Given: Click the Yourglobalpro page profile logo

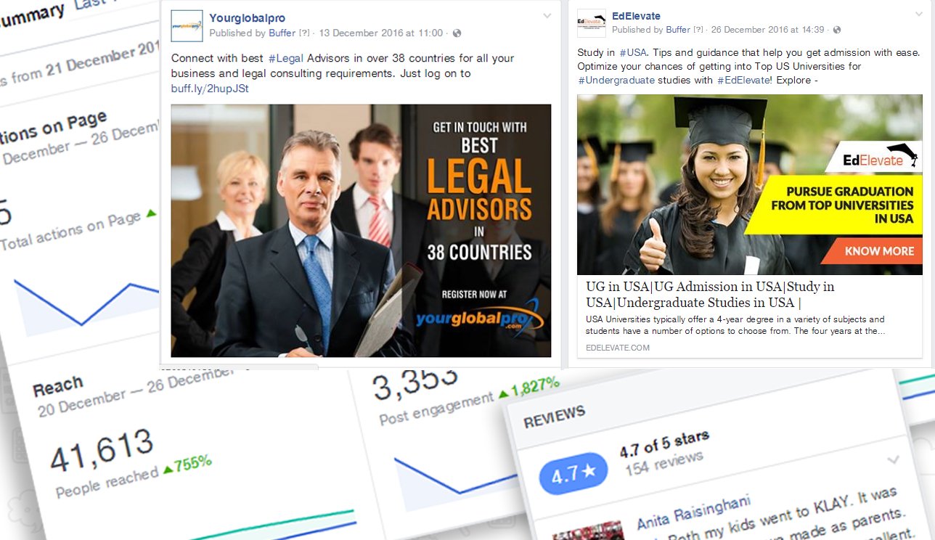Looking at the screenshot, I should (187, 25).
